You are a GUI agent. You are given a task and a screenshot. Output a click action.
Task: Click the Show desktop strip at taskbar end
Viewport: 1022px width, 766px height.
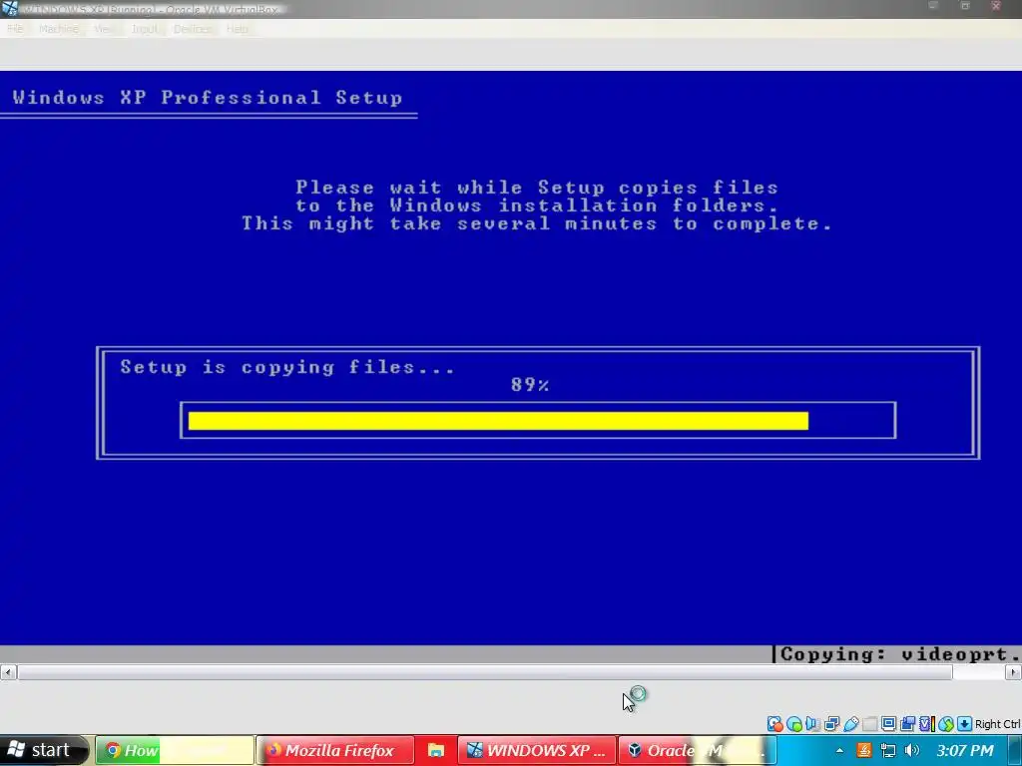coord(1015,750)
